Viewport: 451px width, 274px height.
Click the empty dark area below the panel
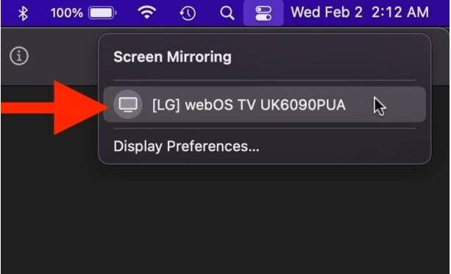click(x=224, y=218)
